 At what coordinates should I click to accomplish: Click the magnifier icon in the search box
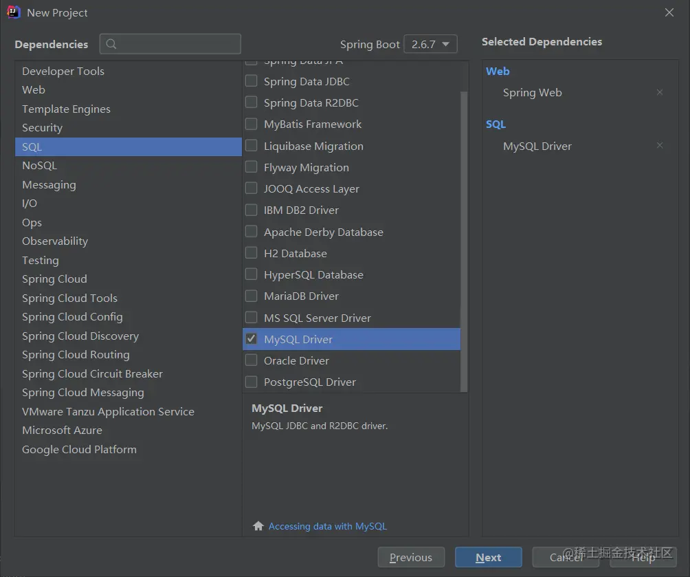click(111, 43)
